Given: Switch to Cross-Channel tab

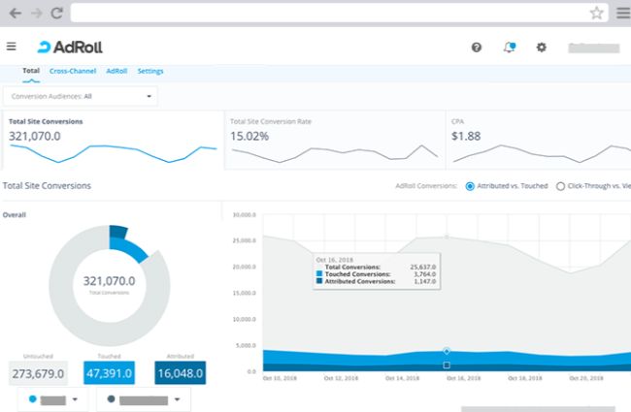Looking at the screenshot, I should 73,71.
